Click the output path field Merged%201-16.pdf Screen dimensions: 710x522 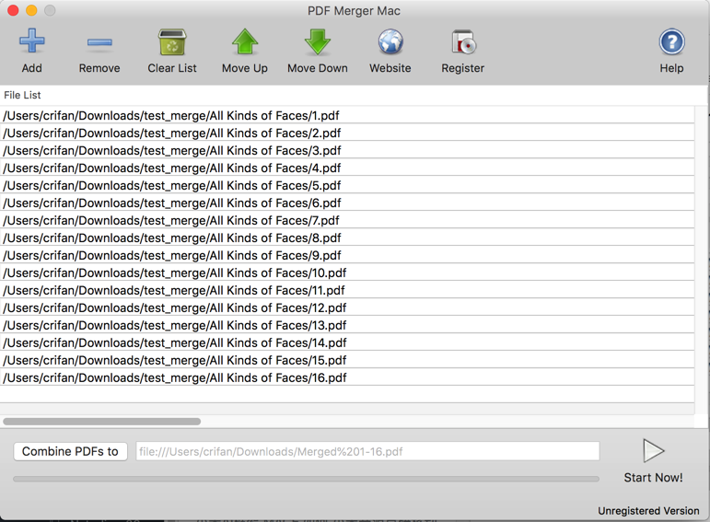367,451
